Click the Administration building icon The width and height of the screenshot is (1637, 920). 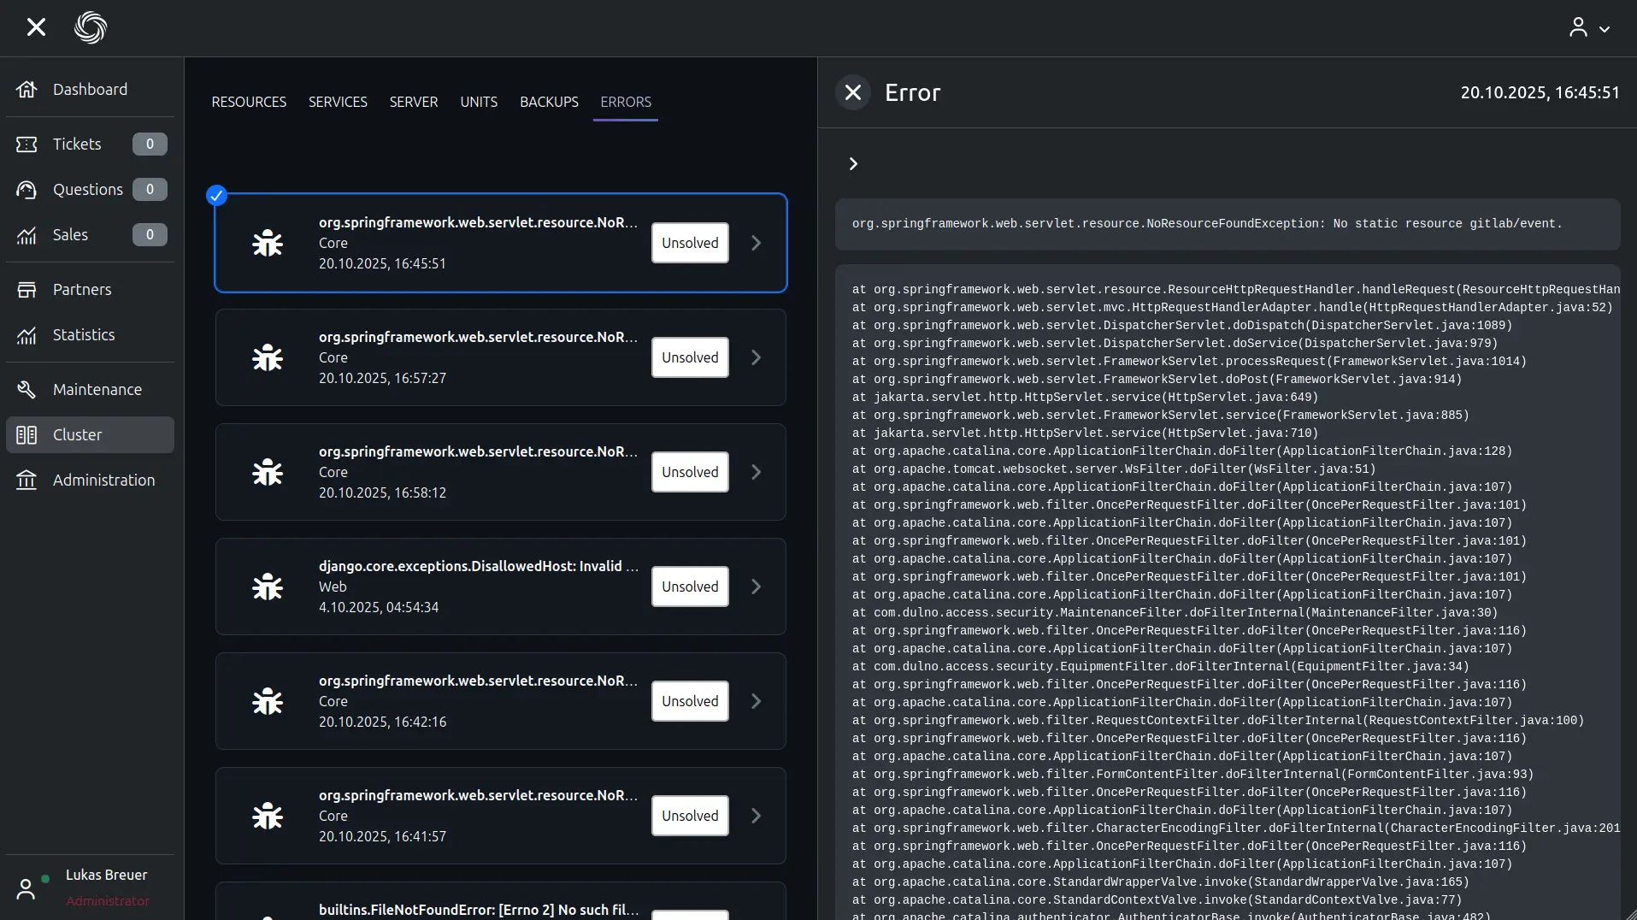26,481
